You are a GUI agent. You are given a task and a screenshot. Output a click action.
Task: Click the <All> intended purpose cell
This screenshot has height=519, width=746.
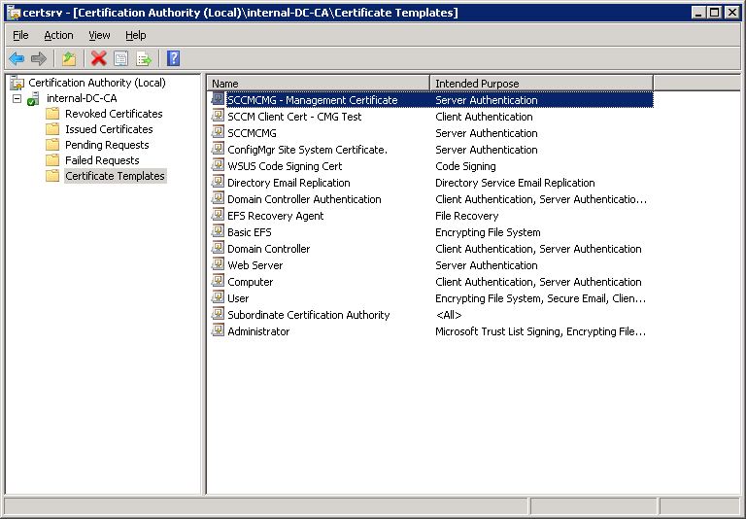(449, 315)
